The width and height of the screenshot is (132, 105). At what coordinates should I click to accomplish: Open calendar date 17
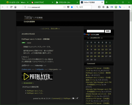coord(95,53)
